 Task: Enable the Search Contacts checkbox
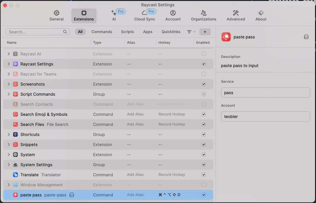(x=204, y=104)
